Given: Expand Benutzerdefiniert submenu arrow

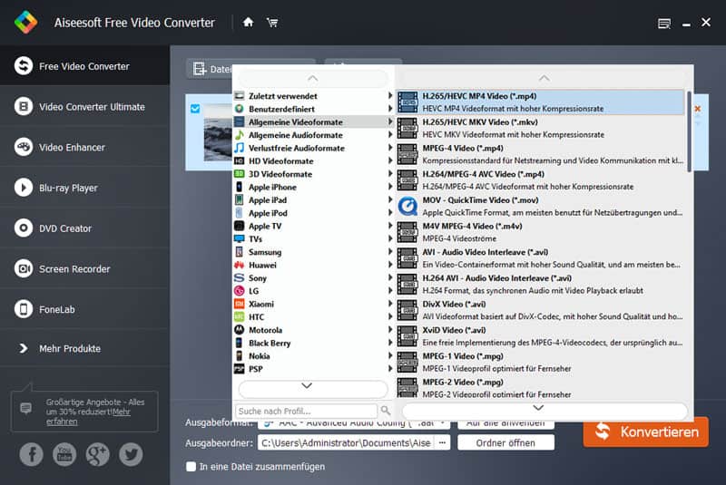Looking at the screenshot, I should tap(390, 109).
